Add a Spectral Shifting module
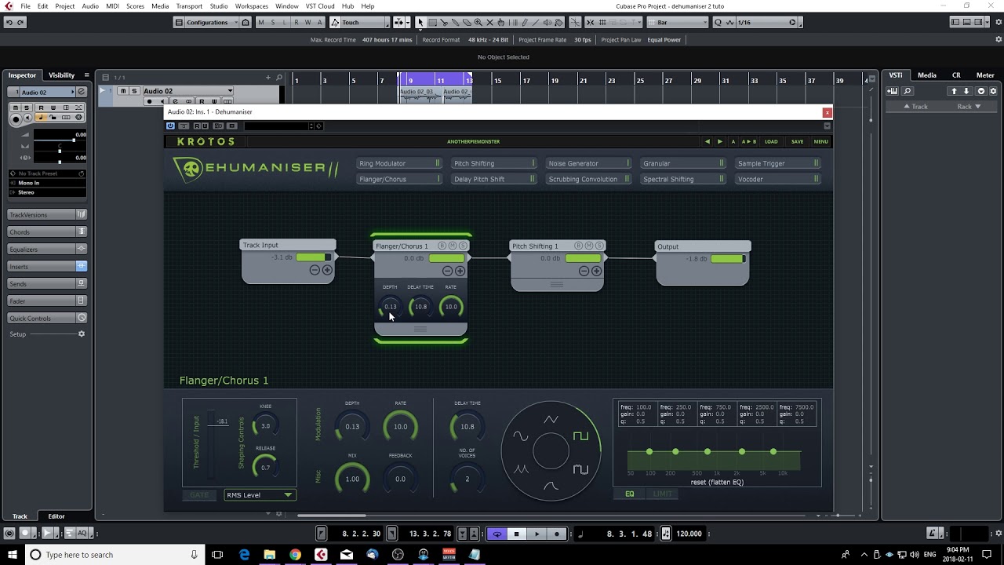This screenshot has width=1004, height=565. pyautogui.click(x=684, y=179)
